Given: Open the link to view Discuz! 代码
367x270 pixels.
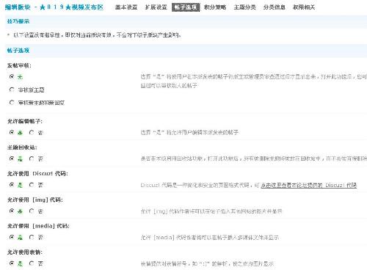Looking at the screenshot, I should coord(308,186).
